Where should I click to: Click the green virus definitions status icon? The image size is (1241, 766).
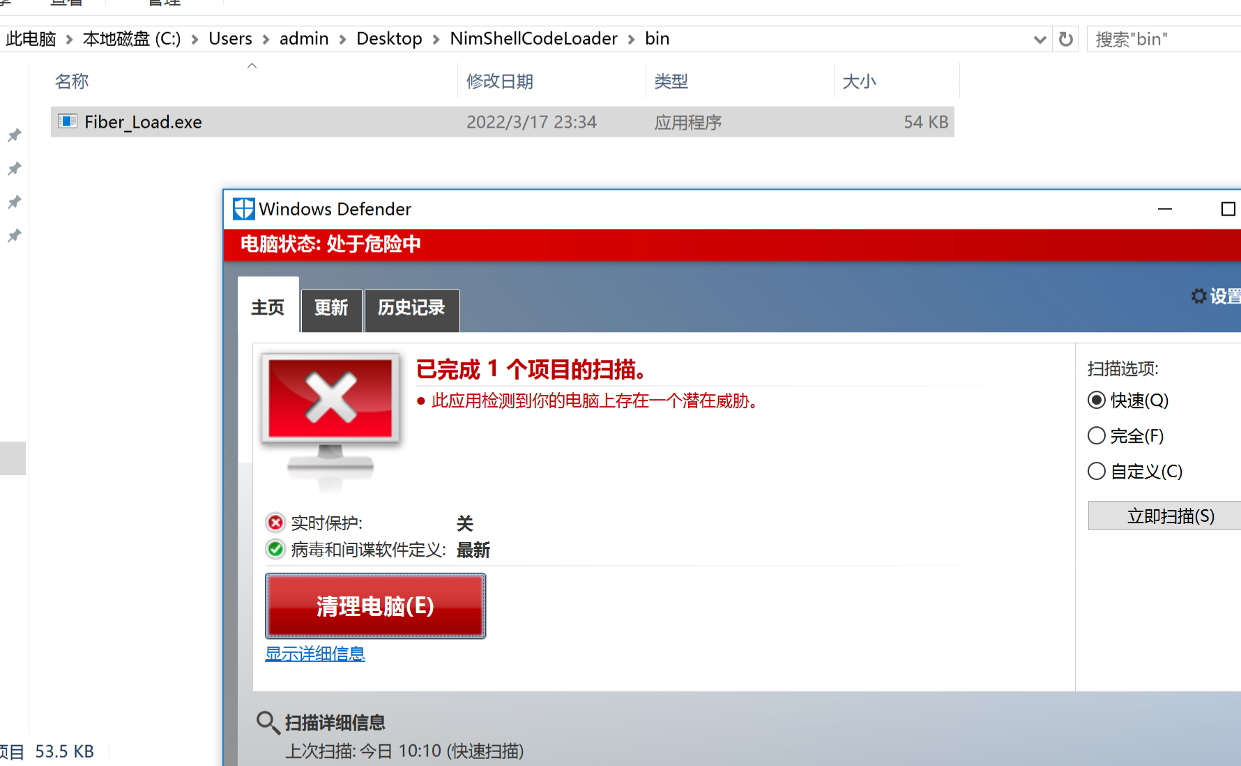point(275,550)
